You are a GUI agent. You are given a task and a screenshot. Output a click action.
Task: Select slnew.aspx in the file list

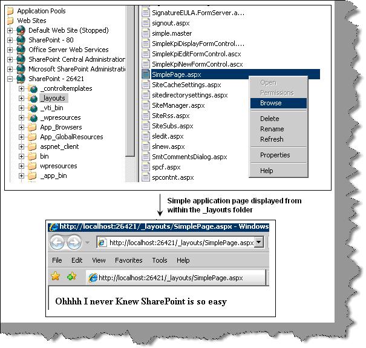point(168,146)
